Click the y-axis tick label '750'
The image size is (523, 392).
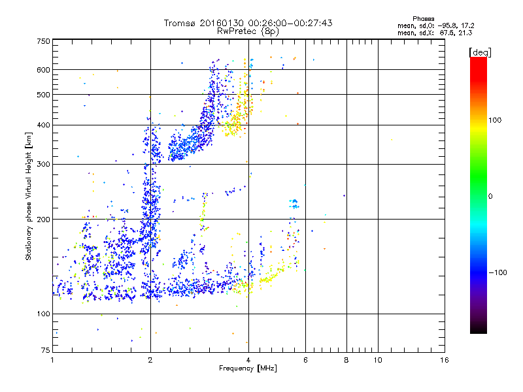pos(43,41)
